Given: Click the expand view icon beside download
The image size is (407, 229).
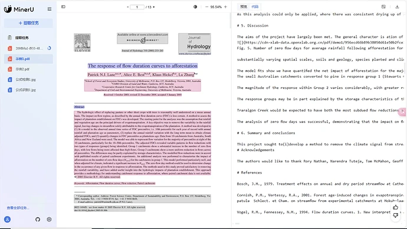Looking at the screenshot, I should pyautogui.click(x=383, y=6).
